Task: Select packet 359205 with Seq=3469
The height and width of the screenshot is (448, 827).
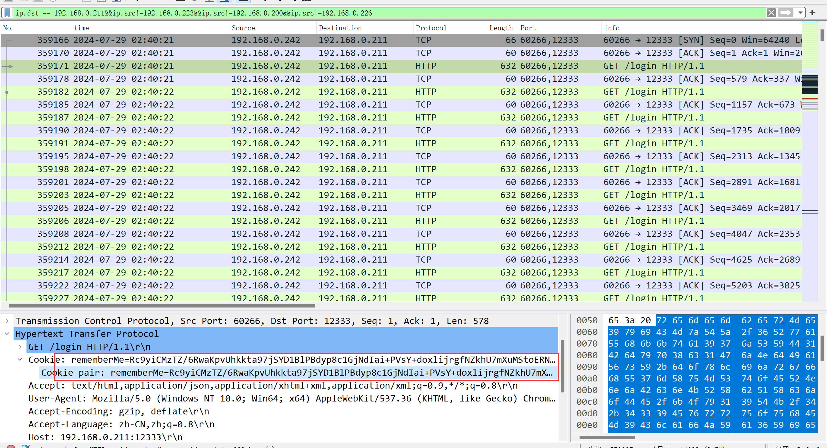Action: click(x=401, y=208)
